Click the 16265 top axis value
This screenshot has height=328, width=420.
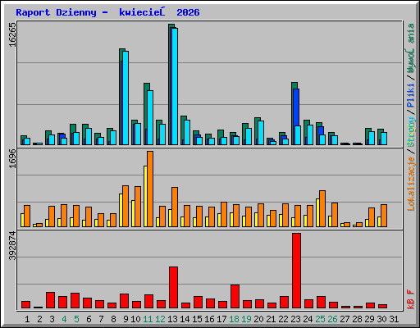[12, 34]
